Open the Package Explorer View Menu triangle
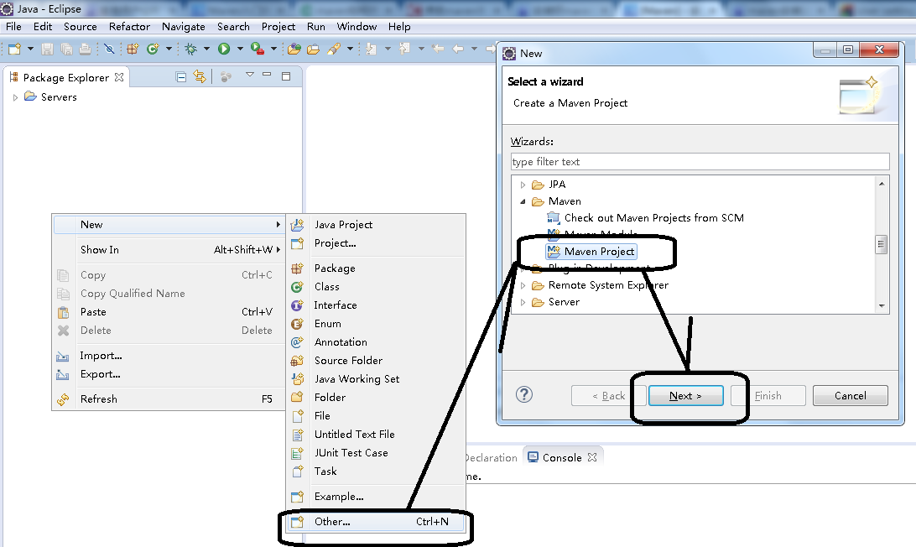 250,74
